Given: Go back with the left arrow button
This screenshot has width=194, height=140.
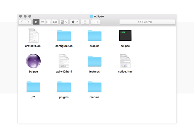Looking at the screenshot, I should point(22,22).
